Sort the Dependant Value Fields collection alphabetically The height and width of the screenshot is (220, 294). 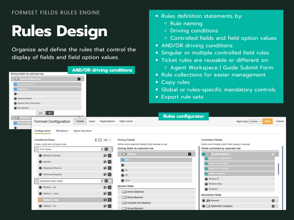pos(102,181)
